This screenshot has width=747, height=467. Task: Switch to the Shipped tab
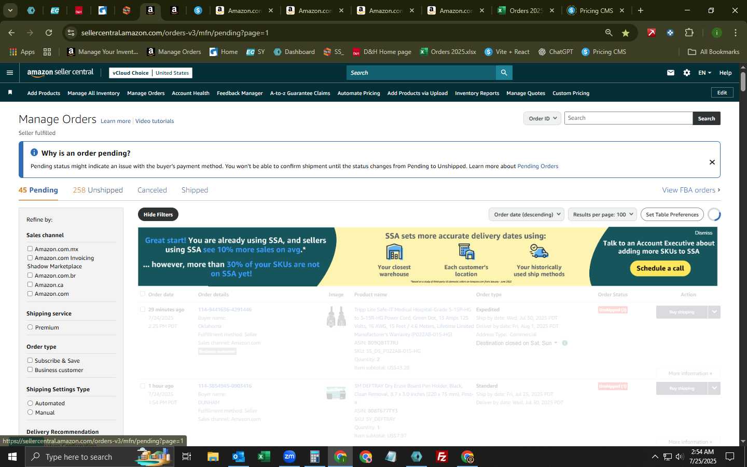[x=195, y=190]
